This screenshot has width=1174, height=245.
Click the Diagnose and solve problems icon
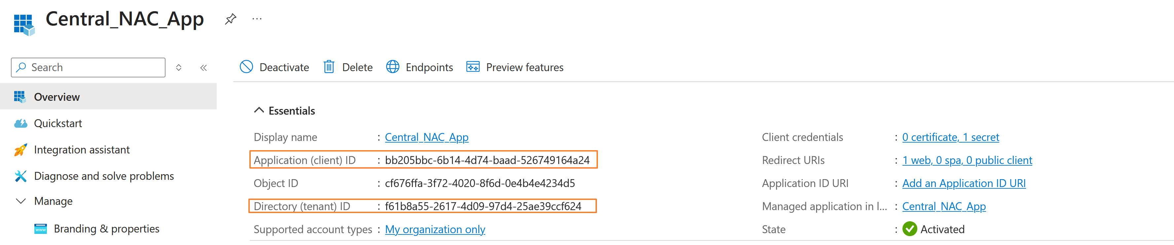click(20, 176)
